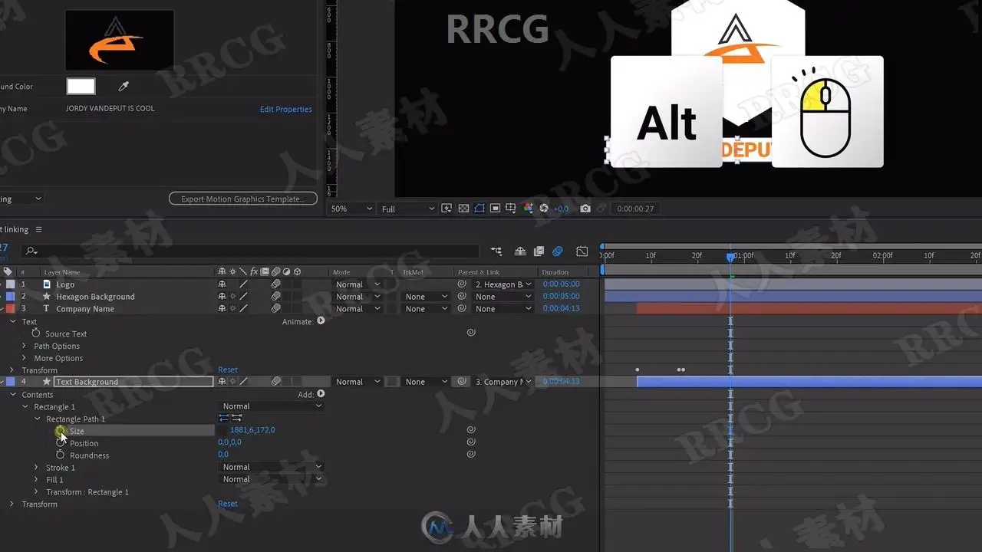Click the show channel color-management icon

pos(528,209)
